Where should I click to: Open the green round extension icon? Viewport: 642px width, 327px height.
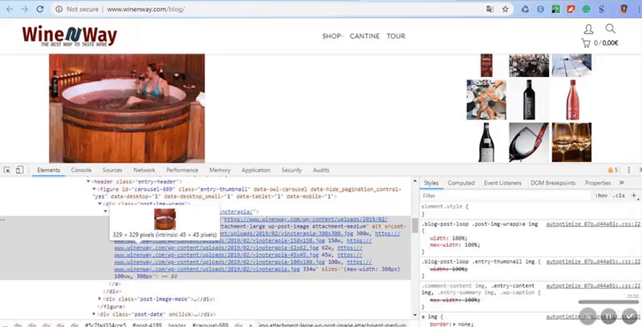587,9
